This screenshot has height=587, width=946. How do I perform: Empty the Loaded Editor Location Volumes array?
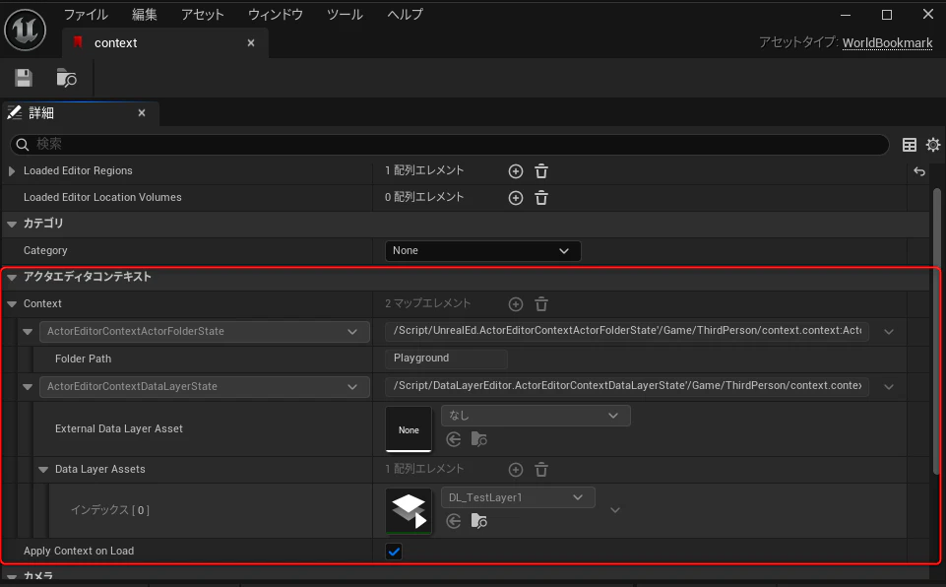541,198
